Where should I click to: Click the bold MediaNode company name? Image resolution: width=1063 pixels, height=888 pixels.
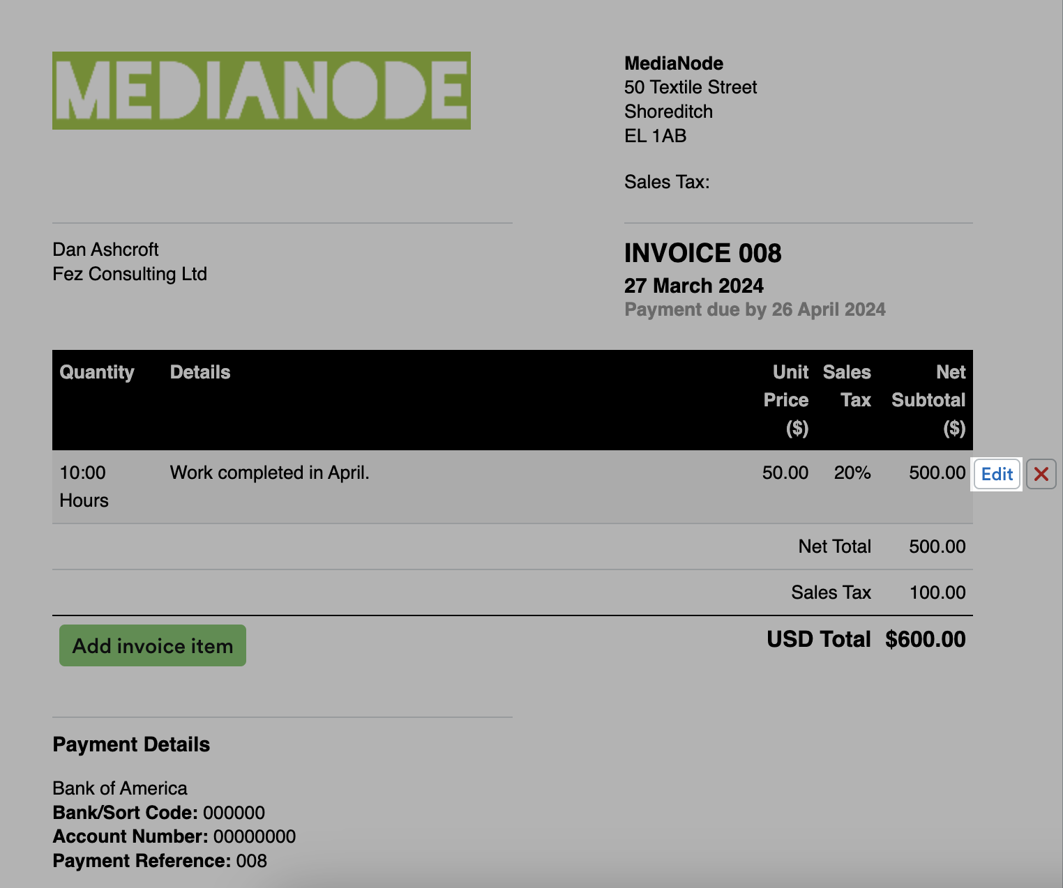tap(673, 63)
